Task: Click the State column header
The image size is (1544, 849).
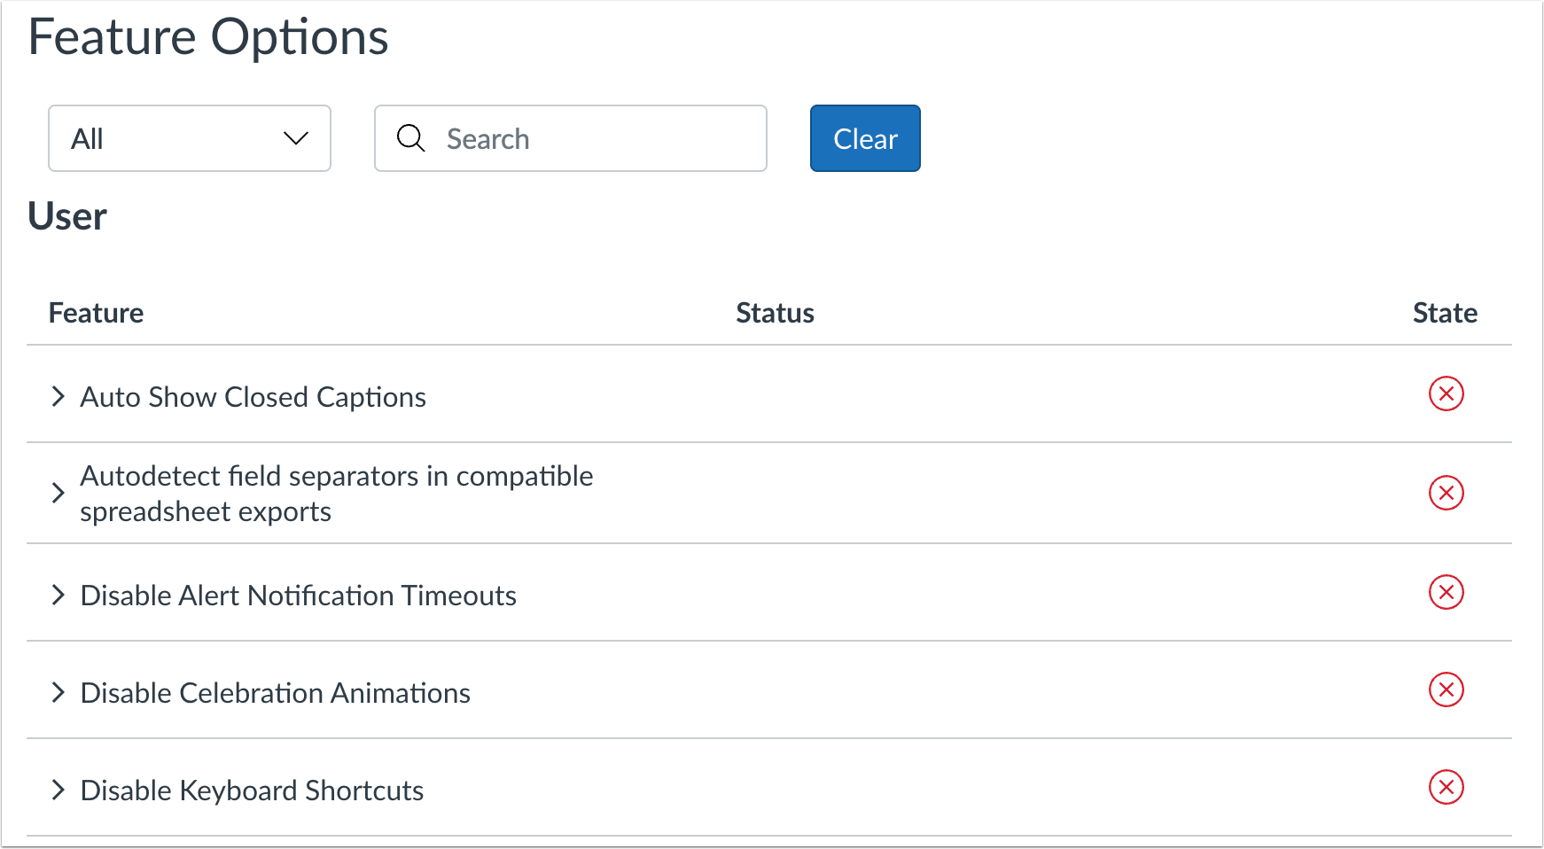Action: click(1445, 312)
